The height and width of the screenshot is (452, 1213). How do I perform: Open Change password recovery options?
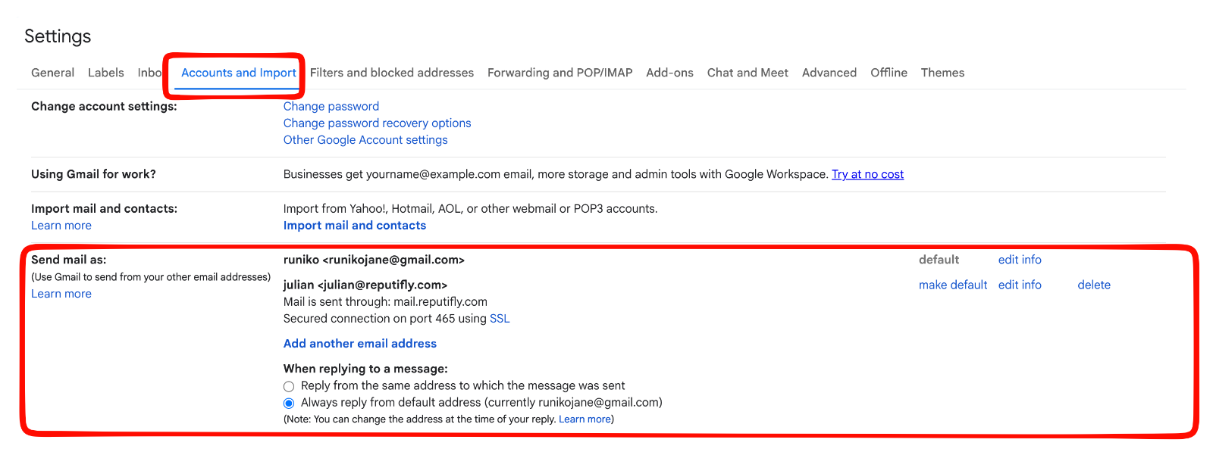pos(377,123)
